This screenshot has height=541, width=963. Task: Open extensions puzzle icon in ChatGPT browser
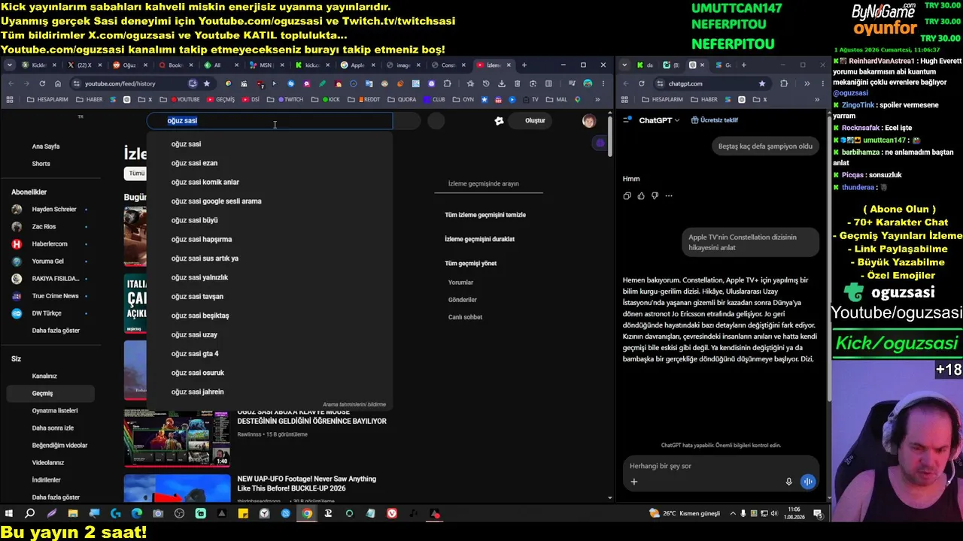click(784, 83)
